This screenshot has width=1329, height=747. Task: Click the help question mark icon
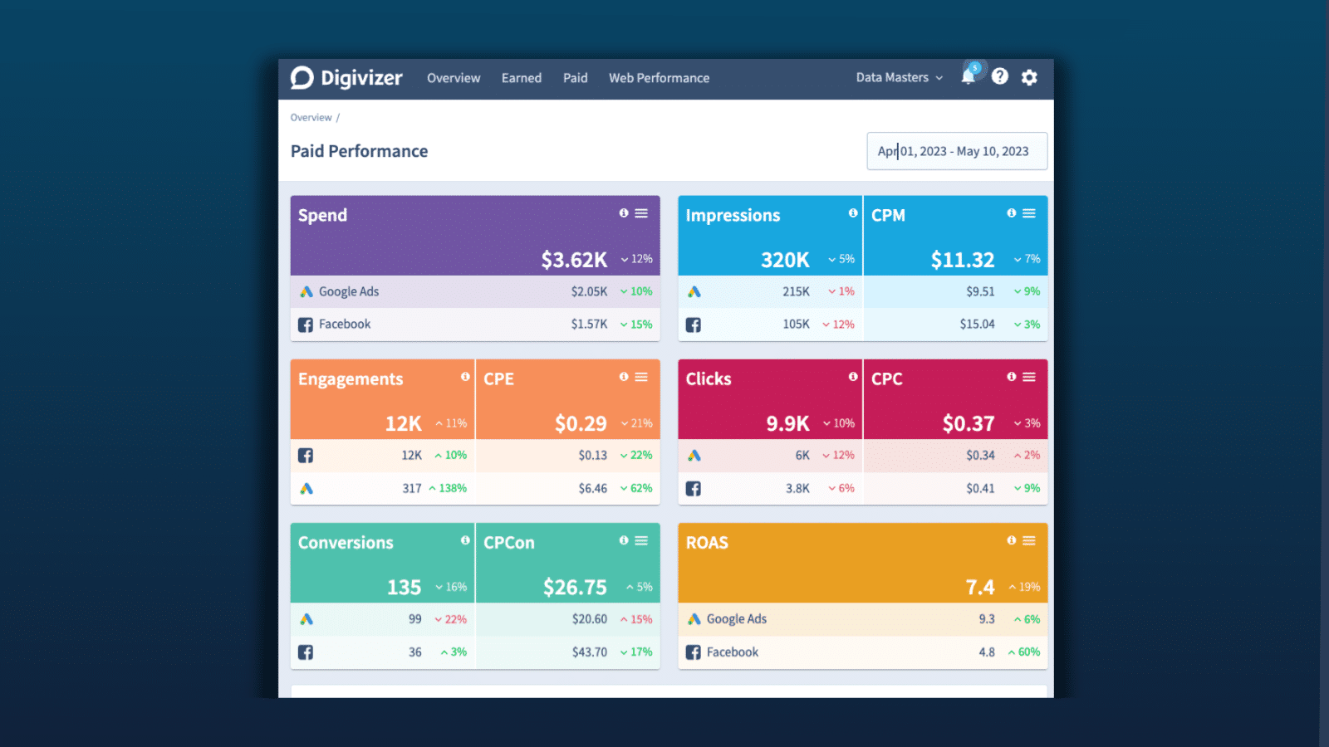click(999, 76)
